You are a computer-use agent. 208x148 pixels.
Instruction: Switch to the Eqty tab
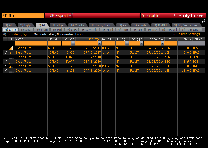(x=25, y=25)
